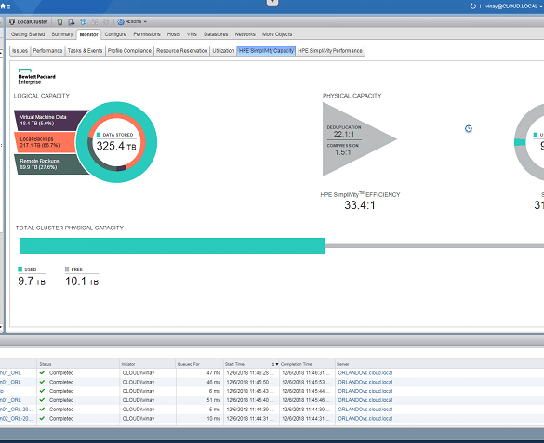The image size is (544, 443).
Task: Click the refresh icon near user name
Action: [472, 7]
